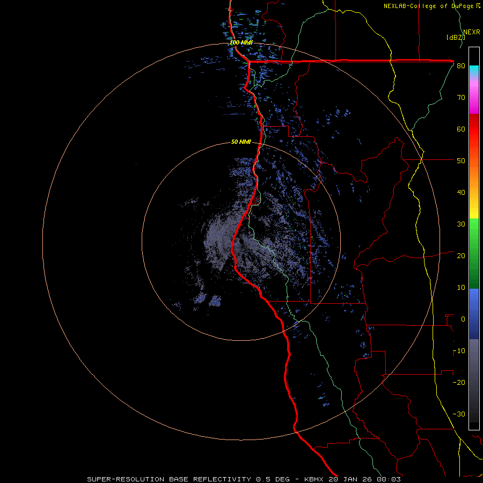
Task: Click the [dBZ] units label
Action: pyautogui.click(x=456, y=38)
